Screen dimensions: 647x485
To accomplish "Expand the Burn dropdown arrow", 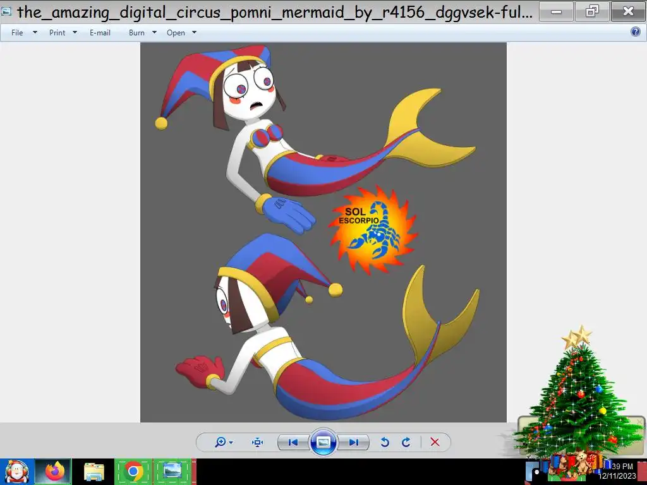I will pos(154,32).
